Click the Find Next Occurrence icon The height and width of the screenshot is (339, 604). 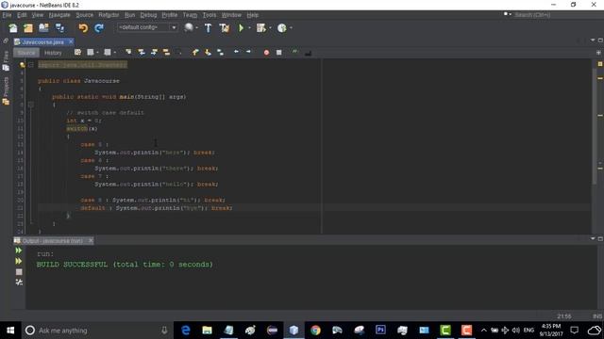154,53
